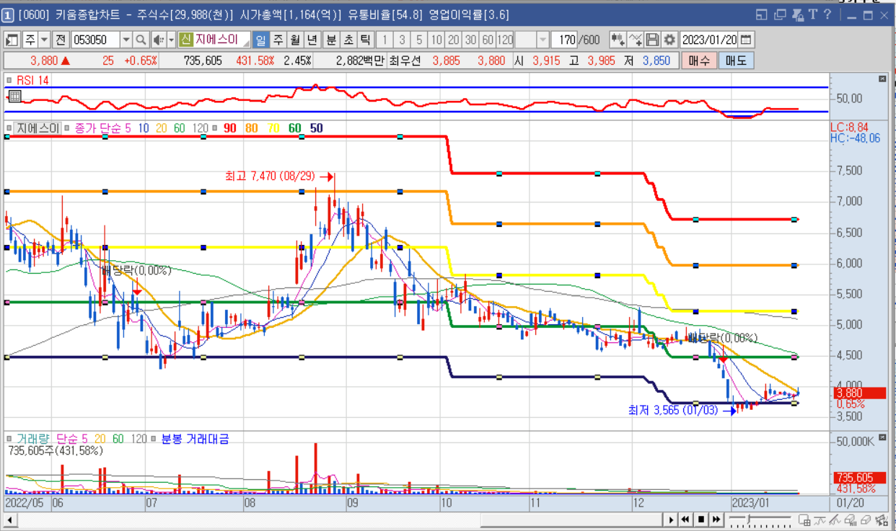The image size is (896, 531).
Task: Click the add indicator icon left of line chart tool
Action: [618, 40]
